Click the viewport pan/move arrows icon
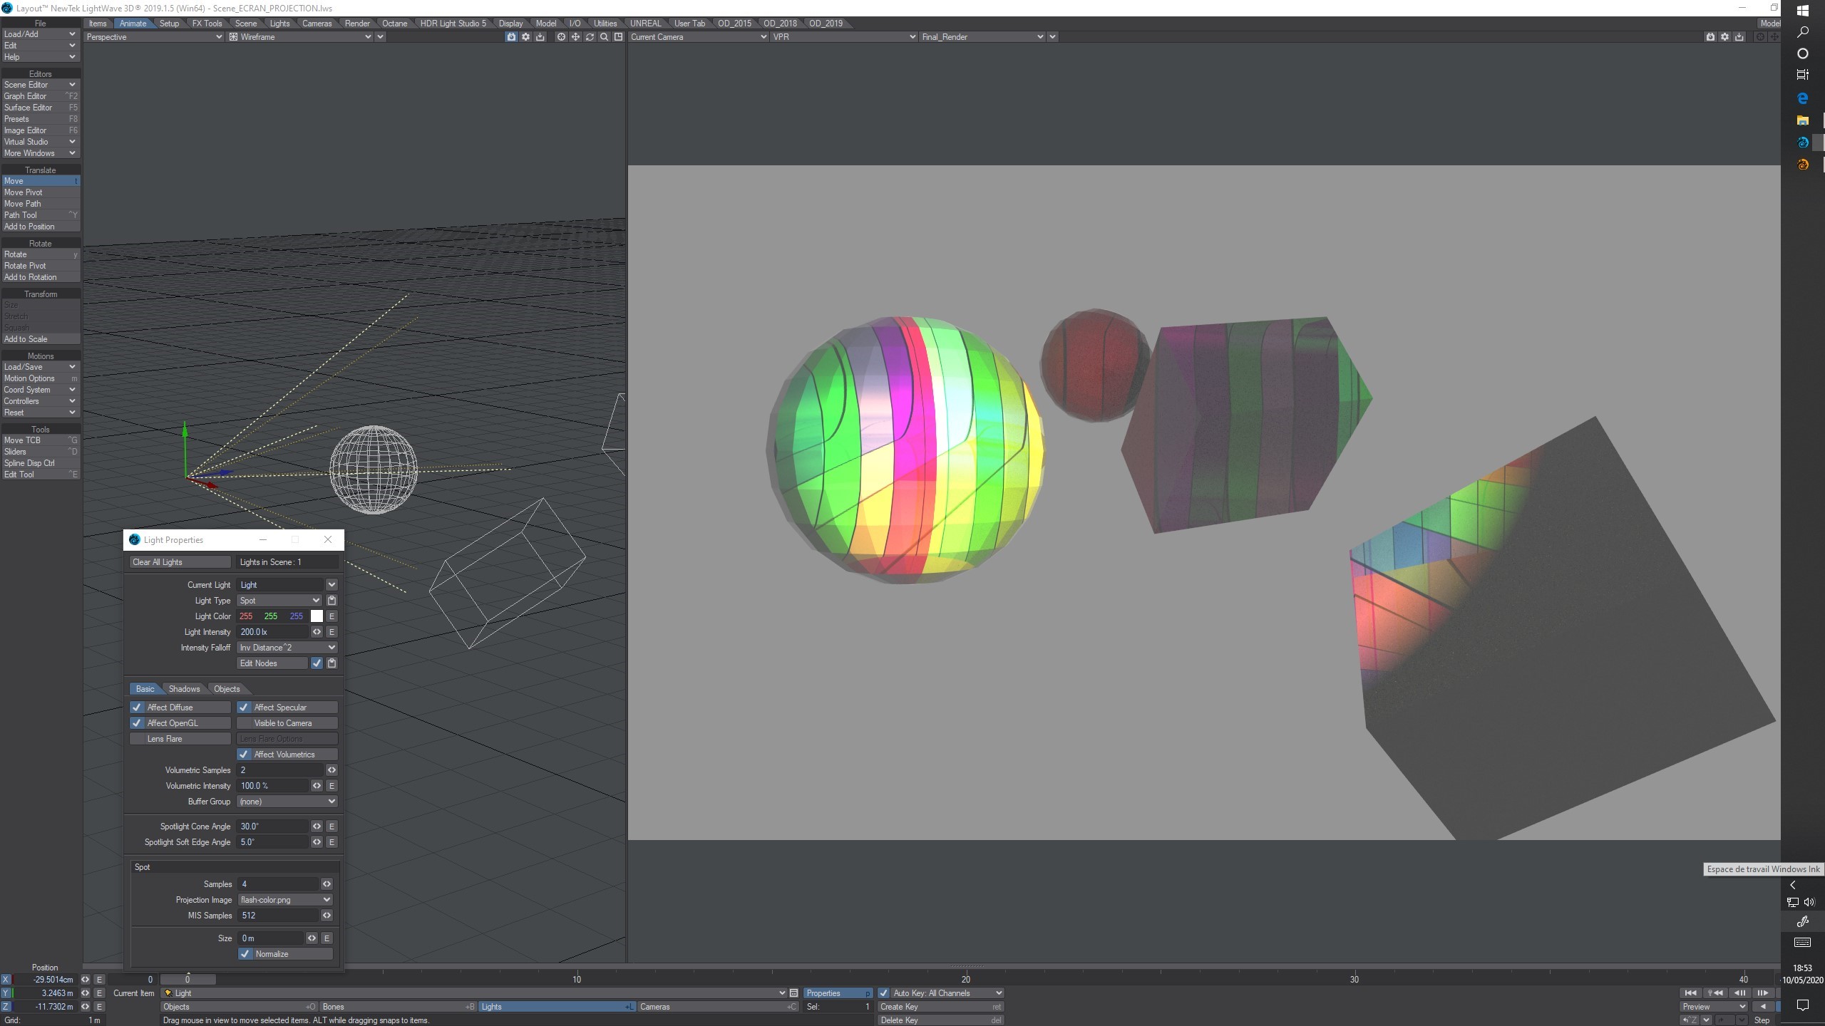Viewport: 1825px width, 1026px height. [575, 37]
